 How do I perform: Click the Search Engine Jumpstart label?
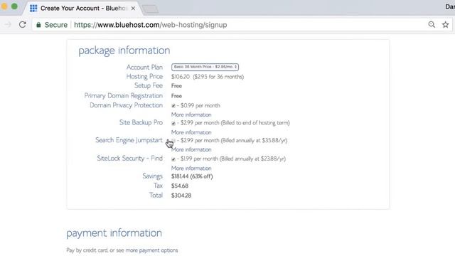coord(129,140)
